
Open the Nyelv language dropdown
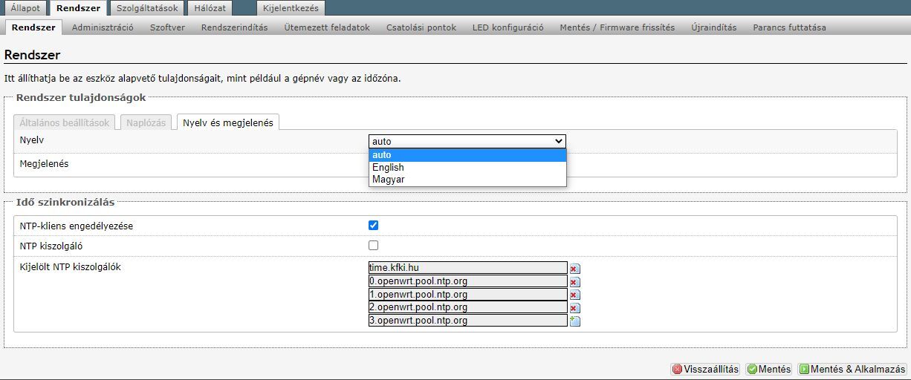point(467,141)
